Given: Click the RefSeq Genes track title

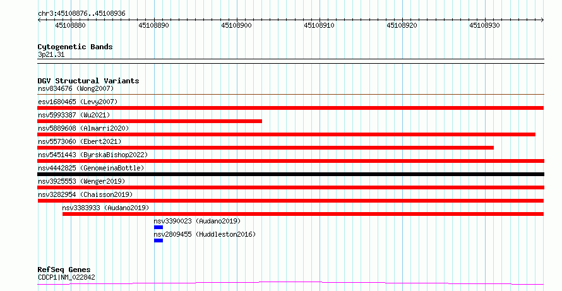Looking at the screenshot, I should click(x=64, y=270).
